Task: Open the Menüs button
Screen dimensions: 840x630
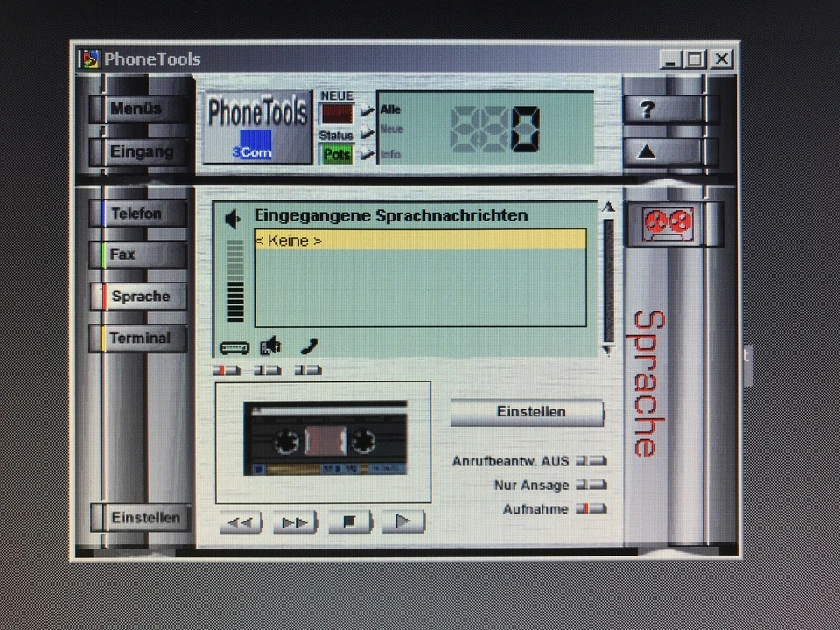Action: (x=138, y=108)
